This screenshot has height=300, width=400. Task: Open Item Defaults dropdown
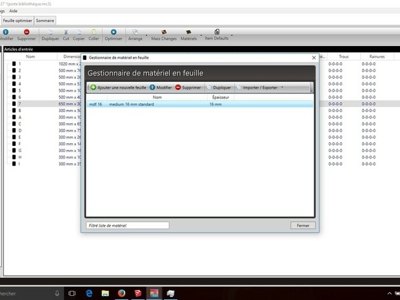click(x=217, y=35)
